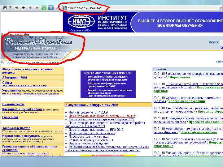Click 'Колледжи, Техникумы, Училища' list item

pyautogui.click(x=91, y=140)
